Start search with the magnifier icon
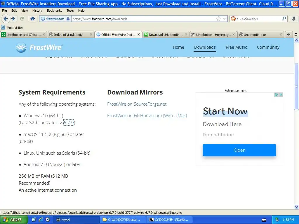This screenshot has width=299, height=224. (x=284, y=19)
